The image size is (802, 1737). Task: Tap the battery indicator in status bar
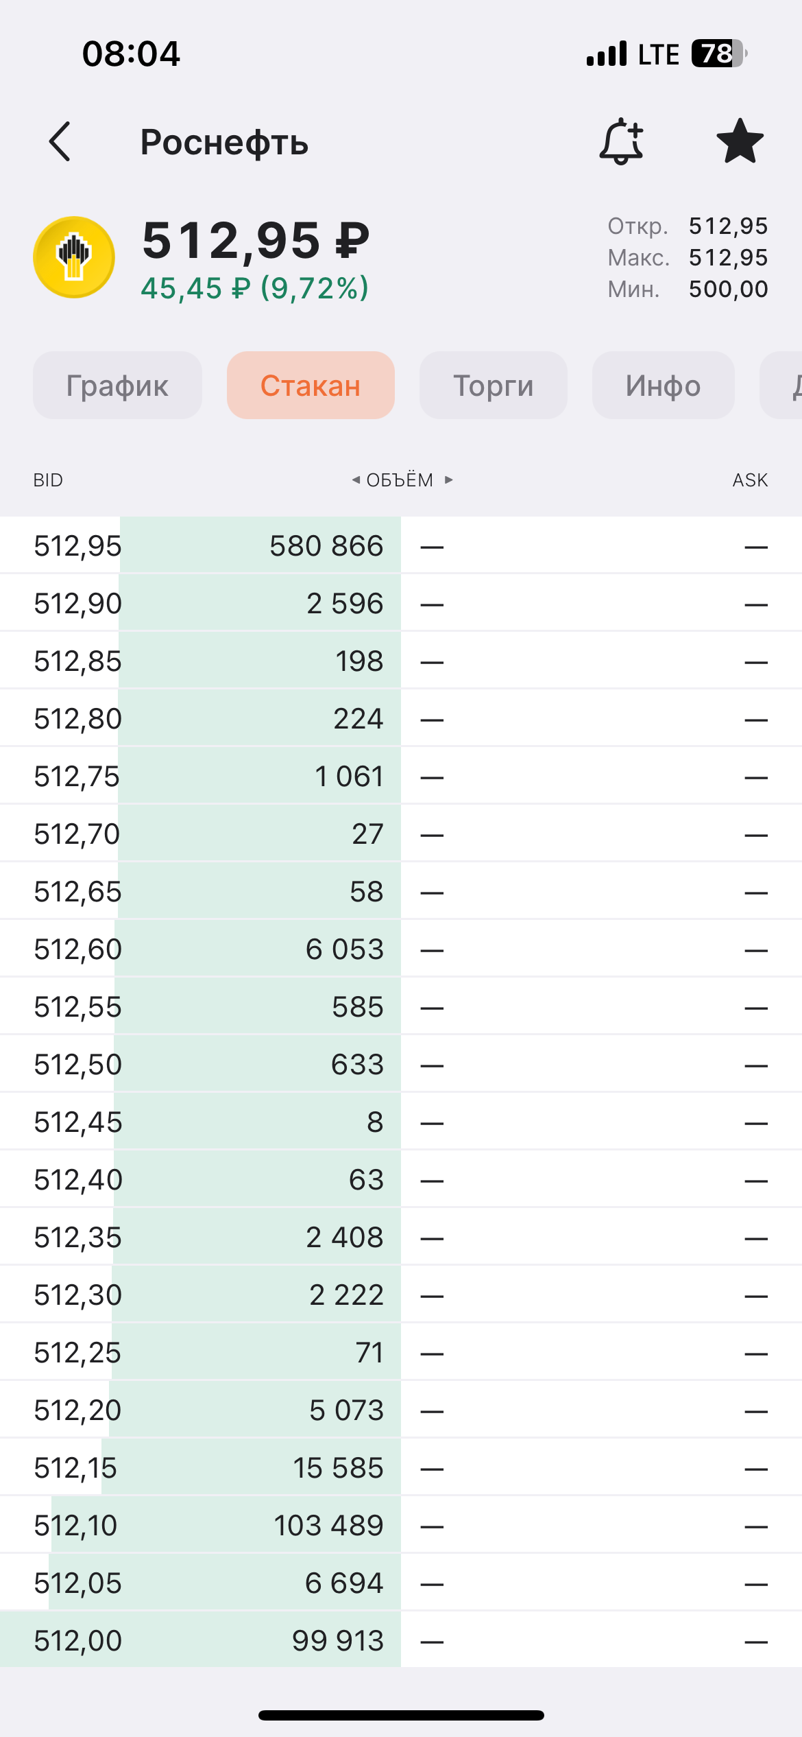coord(718,54)
